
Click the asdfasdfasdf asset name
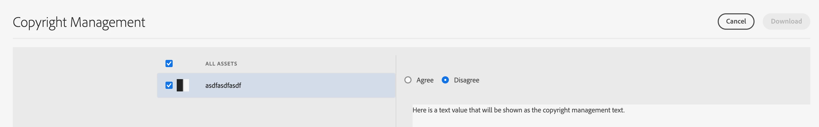(223, 85)
